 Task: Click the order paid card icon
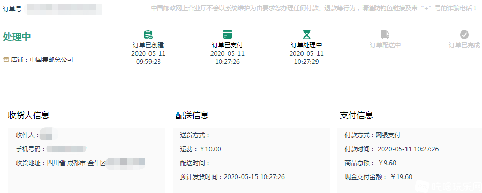pyautogui.click(x=228, y=35)
